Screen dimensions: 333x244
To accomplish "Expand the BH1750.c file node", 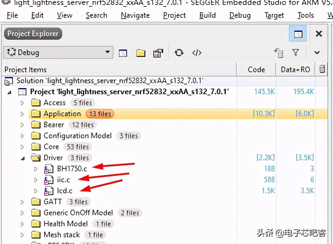I will pos(36,169).
